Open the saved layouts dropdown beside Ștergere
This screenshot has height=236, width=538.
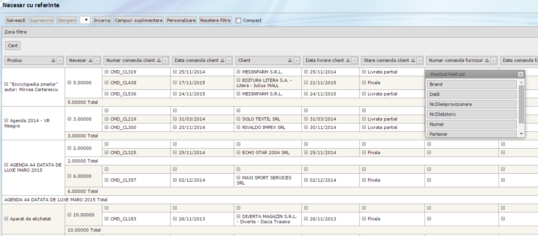coord(85,20)
